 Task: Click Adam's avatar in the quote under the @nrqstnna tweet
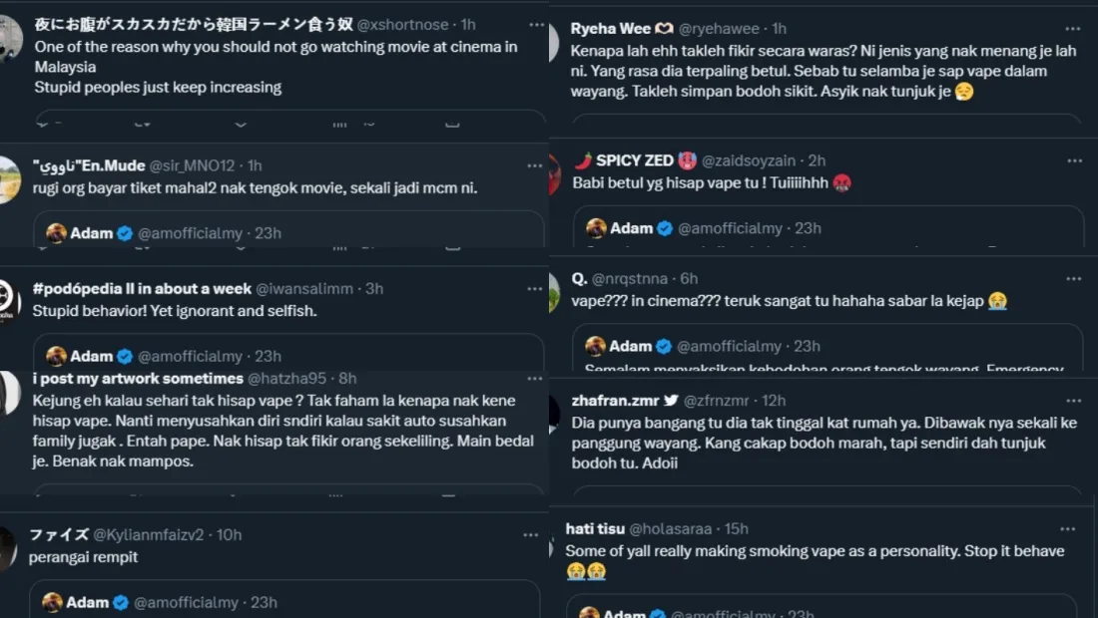point(596,346)
